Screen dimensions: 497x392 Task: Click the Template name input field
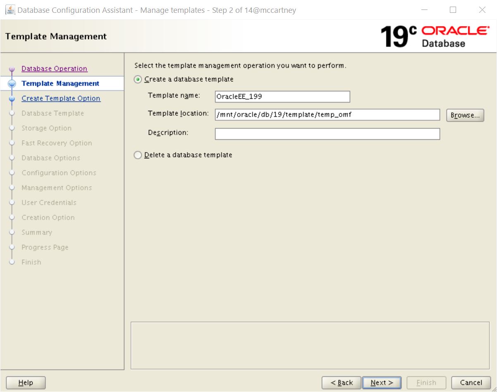282,97
